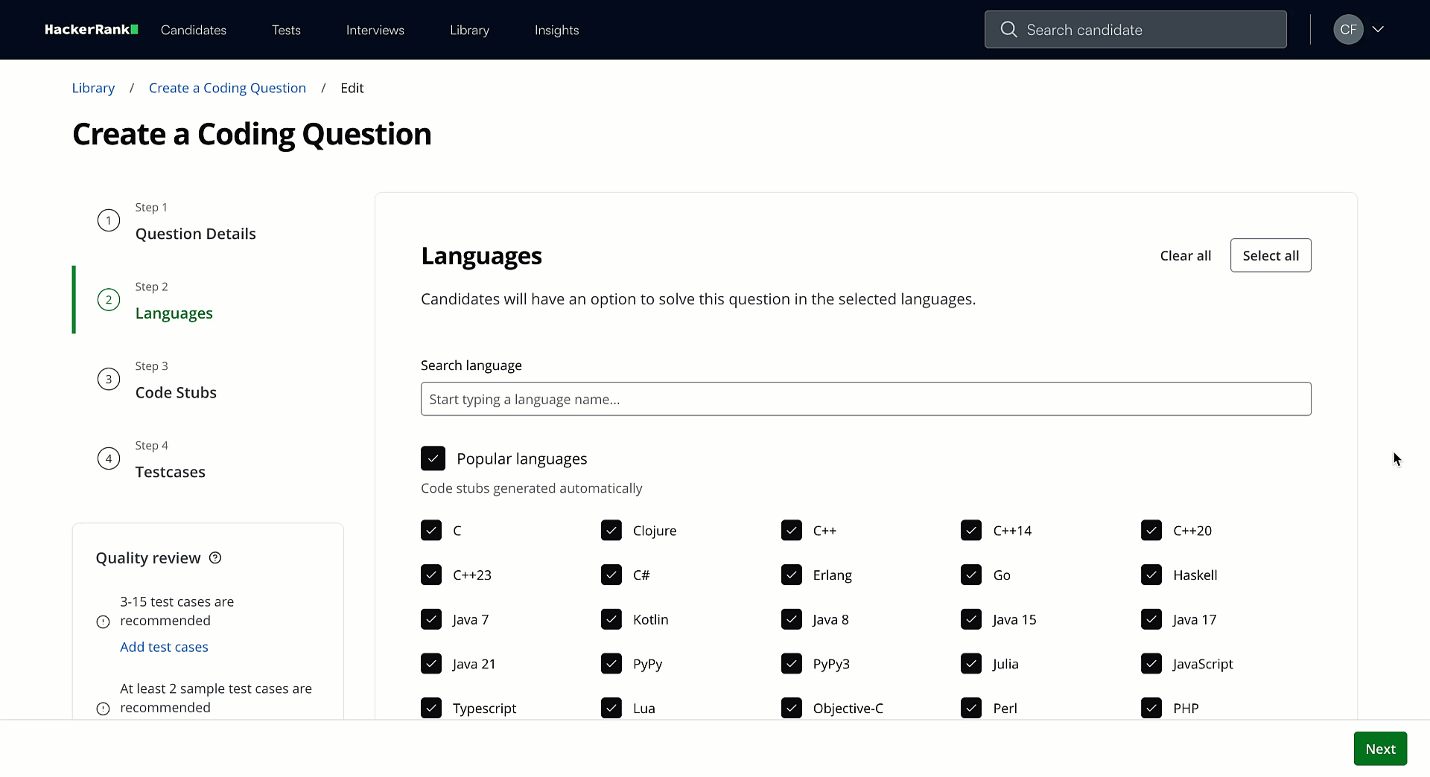Select the Step 1 number circle
The image size is (1430, 777).
(x=109, y=220)
